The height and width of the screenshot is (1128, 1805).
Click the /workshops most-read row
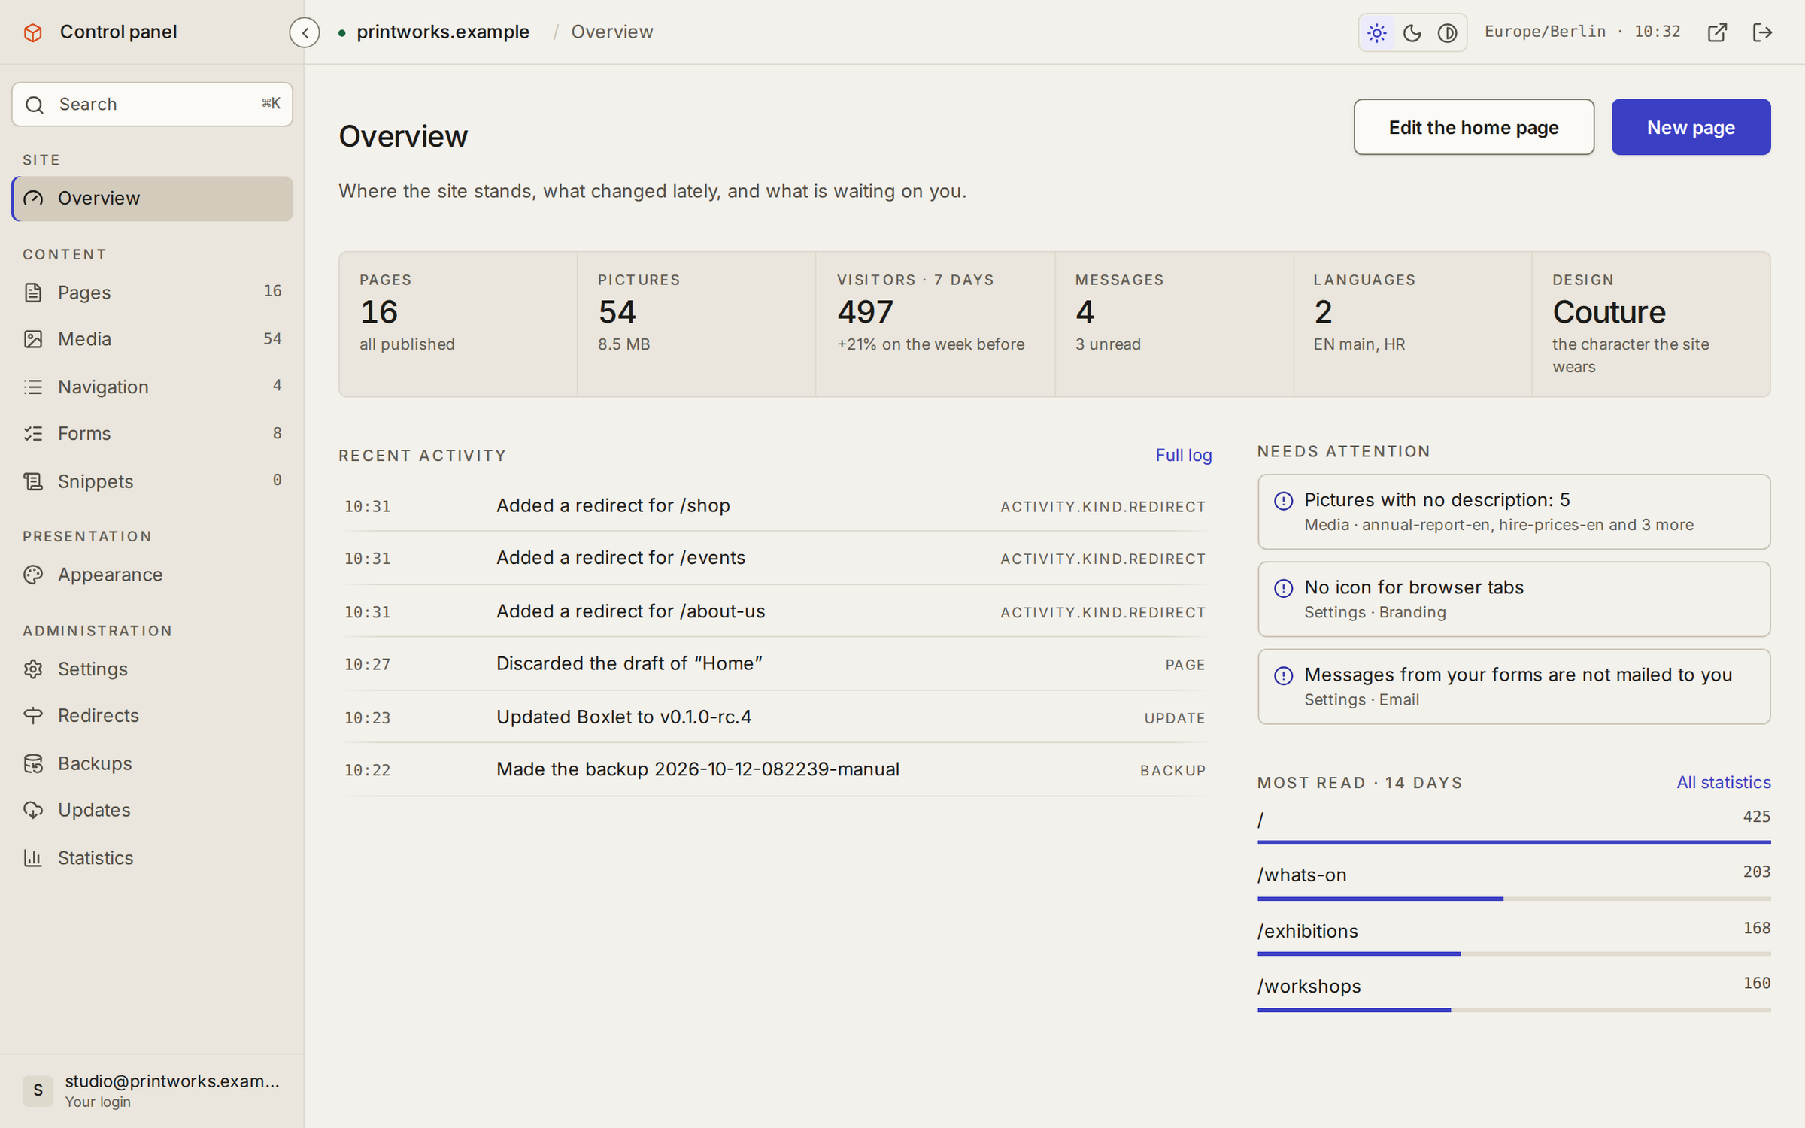click(1514, 994)
